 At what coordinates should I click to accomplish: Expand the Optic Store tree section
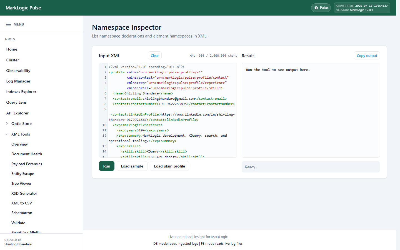(x=7, y=124)
